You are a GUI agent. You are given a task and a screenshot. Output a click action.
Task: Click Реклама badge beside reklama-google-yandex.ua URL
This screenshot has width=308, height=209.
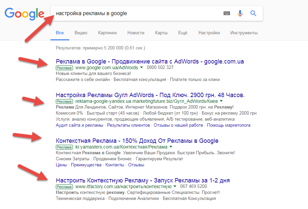[x=64, y=101]
